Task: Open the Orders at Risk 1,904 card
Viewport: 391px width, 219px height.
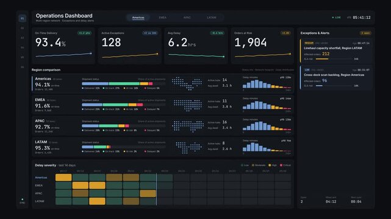Action: click(x=262, y=46)
